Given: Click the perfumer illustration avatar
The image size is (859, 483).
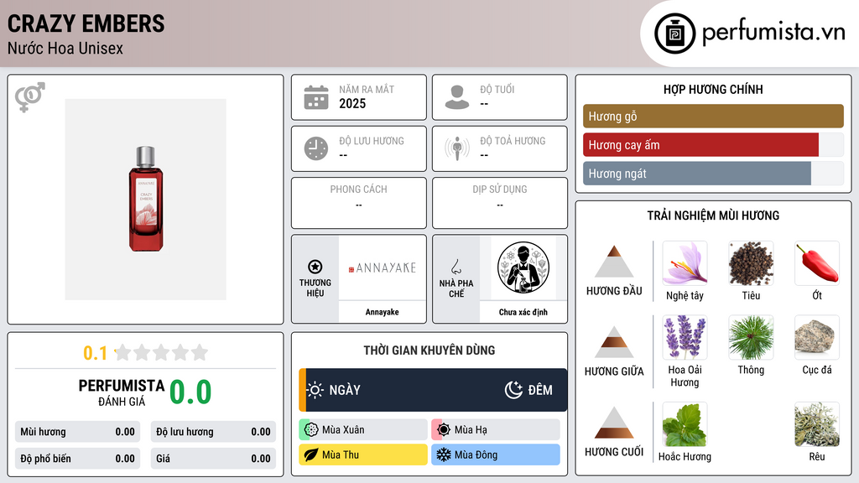Looking at the screenshot, I should click(x=523, y=267).
